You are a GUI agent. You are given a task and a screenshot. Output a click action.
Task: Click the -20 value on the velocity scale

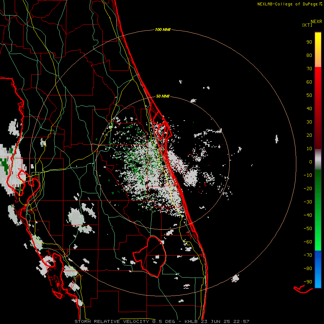[x=308, y=189]
